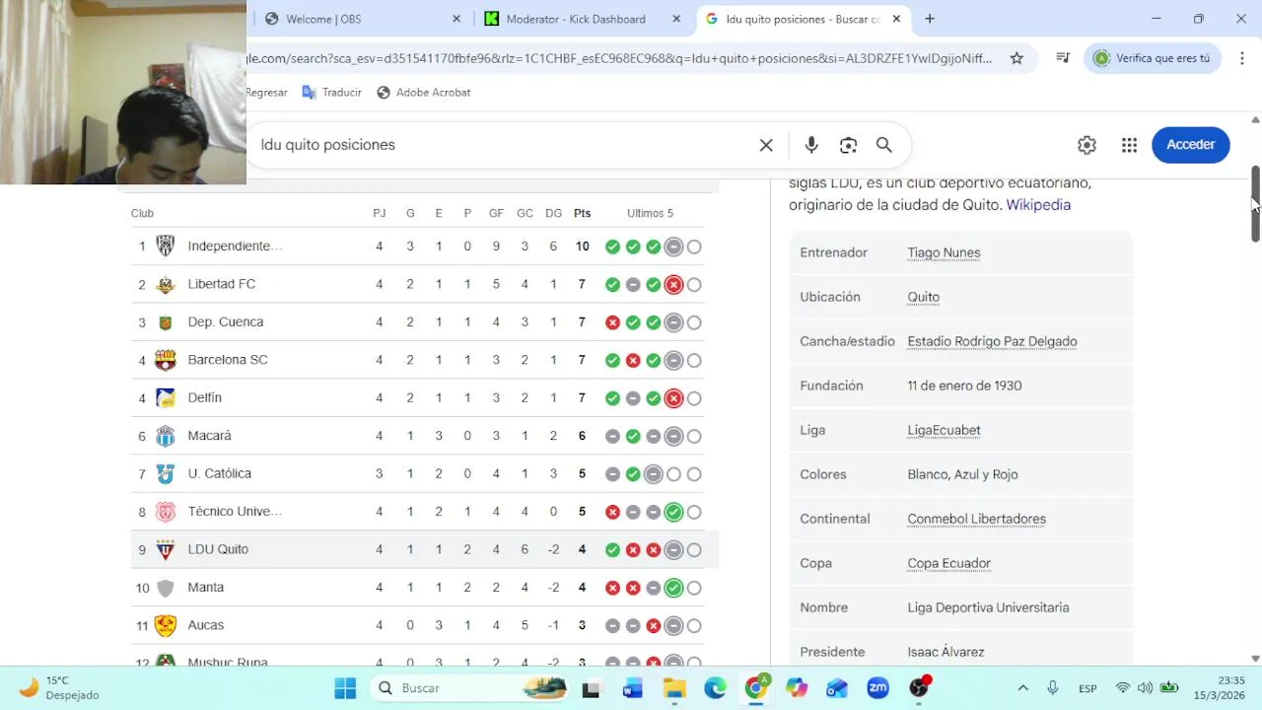1262x710 pixels.
Task: Click Macará team crest
Action: [166, 436]
